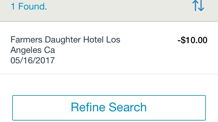Image resolution: width=218 pixels, height=122 pixels.
Task: Tap 'Farmers Daughter Hotel Los' merchant name
Action: [x=65, y=40]
